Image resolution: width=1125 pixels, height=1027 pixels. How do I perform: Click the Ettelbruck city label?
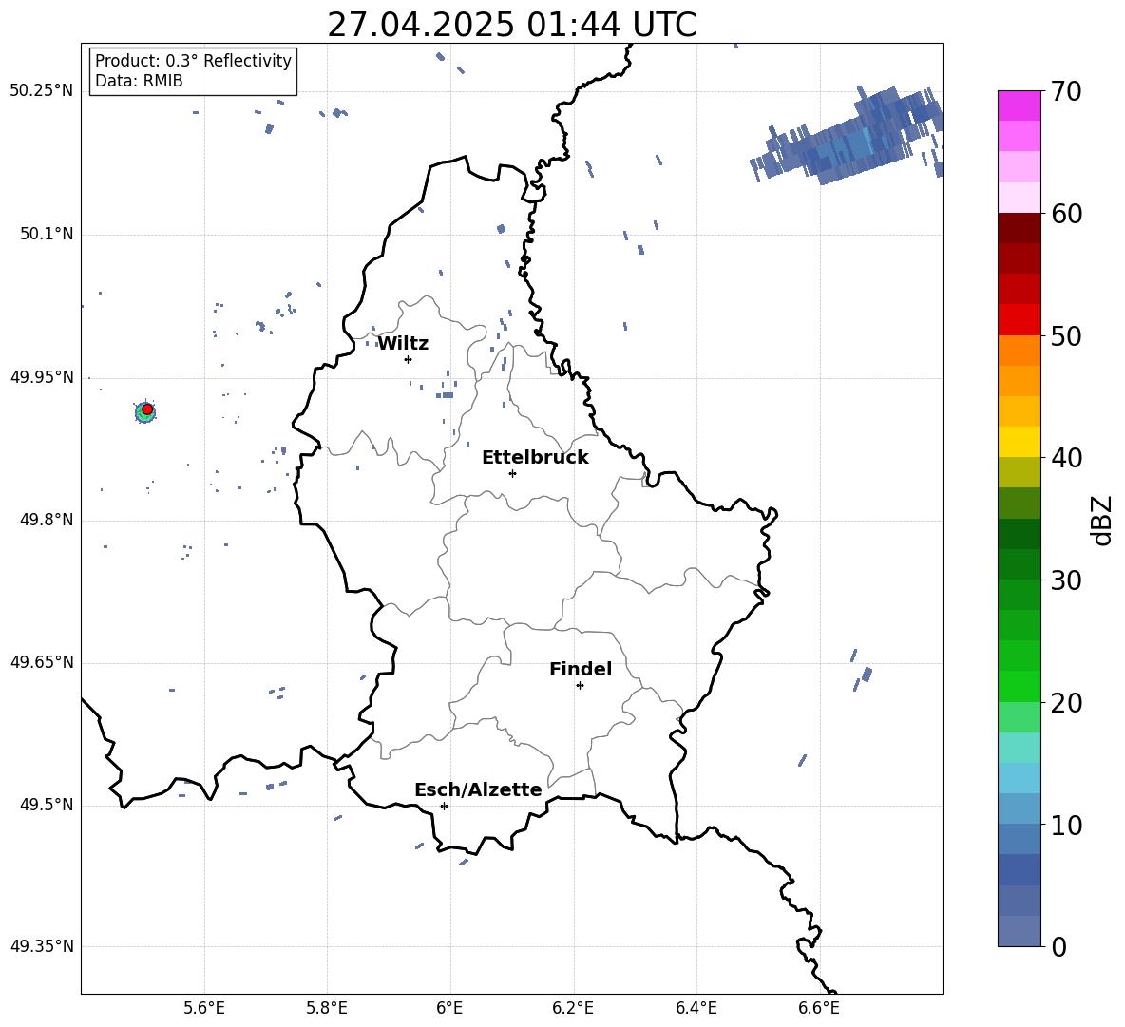pos(535,458)
